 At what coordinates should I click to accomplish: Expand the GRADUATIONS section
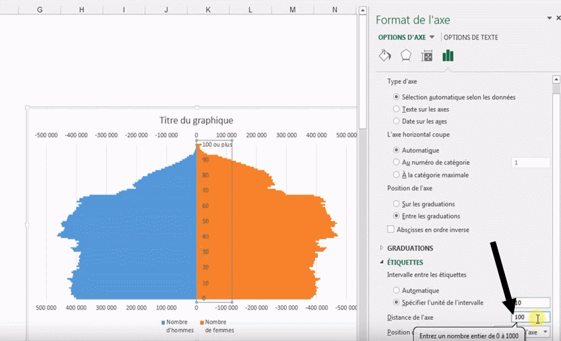[381, 248]
